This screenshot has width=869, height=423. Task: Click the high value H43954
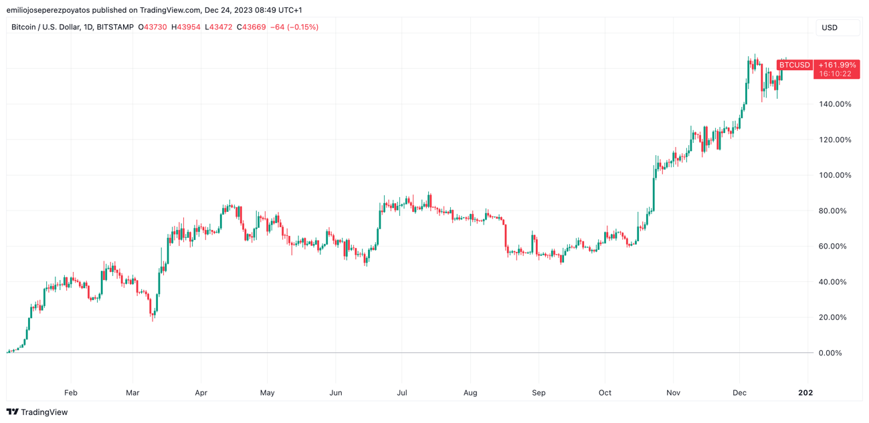click(186, 27)
